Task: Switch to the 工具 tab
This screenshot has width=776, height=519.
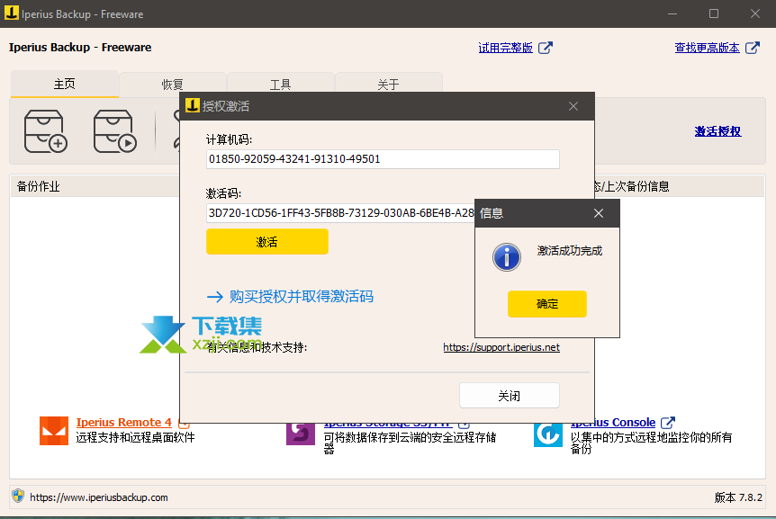Action: pos(281,85)
